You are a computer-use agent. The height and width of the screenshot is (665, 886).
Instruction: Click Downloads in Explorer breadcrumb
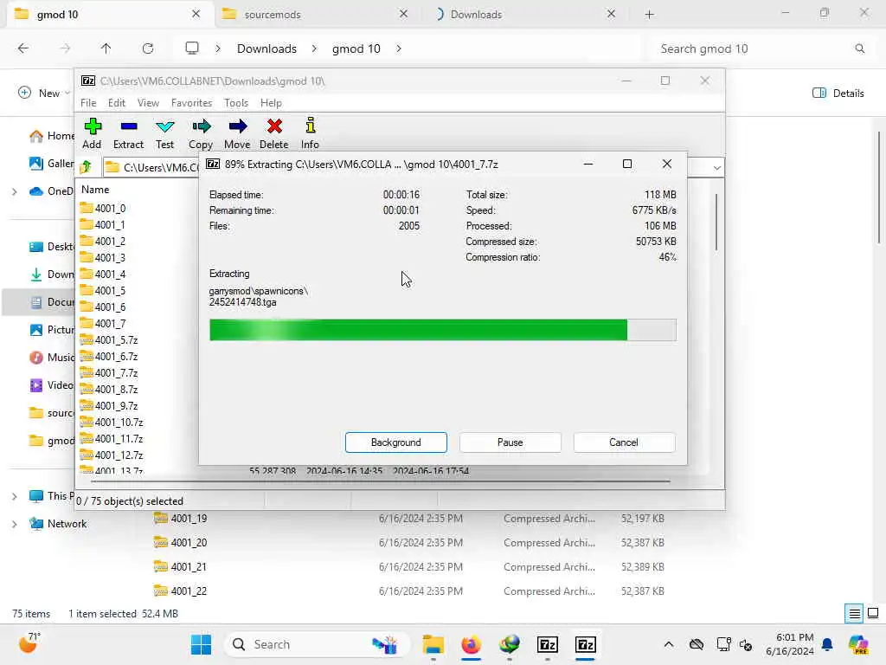(x=266, y=48)
